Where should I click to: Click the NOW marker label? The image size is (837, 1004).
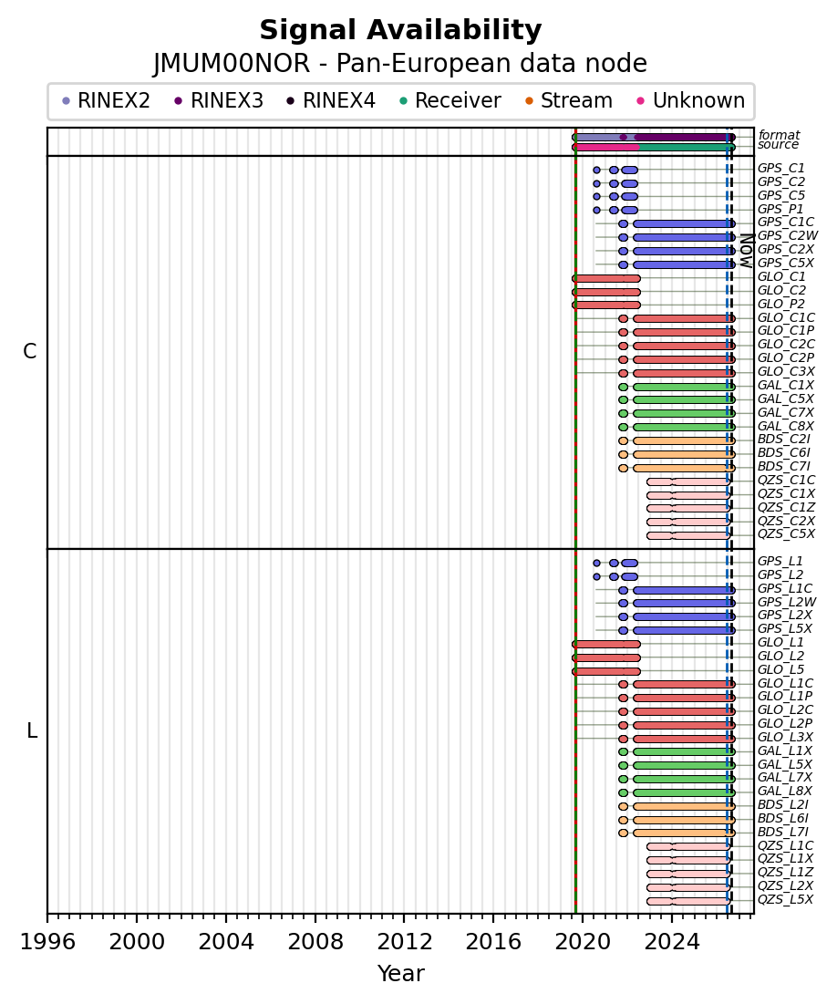click(x=746, y=251)
